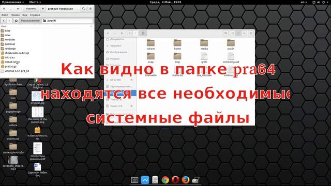The width and height of the screenshot is (331, 186).
Task: Select the 20160310 mp4 video on desktop
Action: [x=13, y=163]
